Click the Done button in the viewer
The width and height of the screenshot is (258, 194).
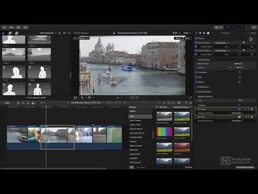188,38
